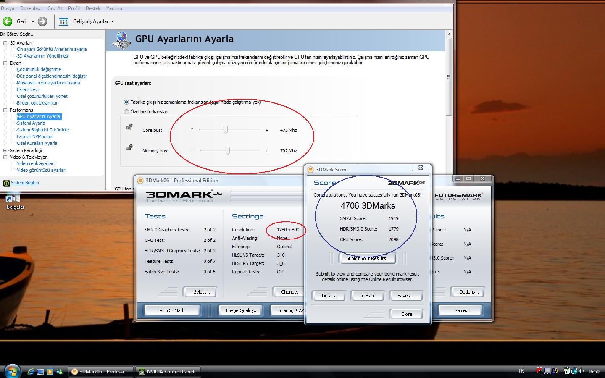Click the green Geri back arrow
The image size is (605, 378).
click(x=8, y=21)
